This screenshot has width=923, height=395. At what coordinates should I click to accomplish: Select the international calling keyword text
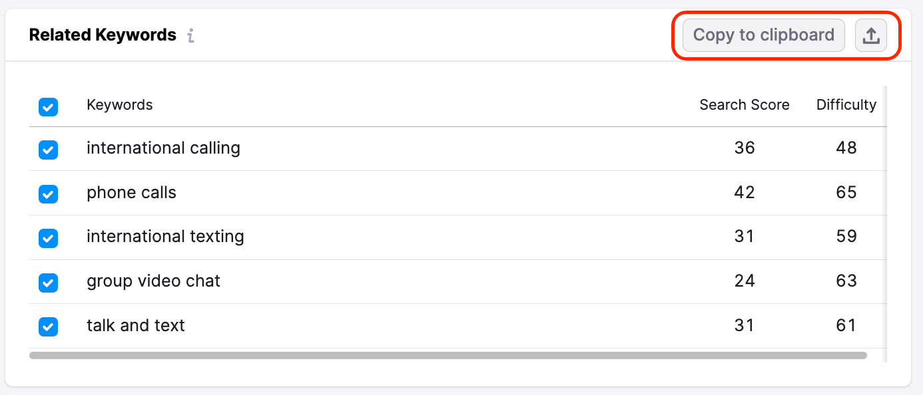[x=163, y=148]
